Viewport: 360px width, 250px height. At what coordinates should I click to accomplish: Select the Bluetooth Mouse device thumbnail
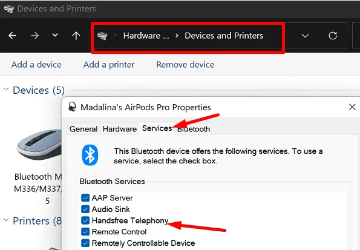click(x=39, y=145)
